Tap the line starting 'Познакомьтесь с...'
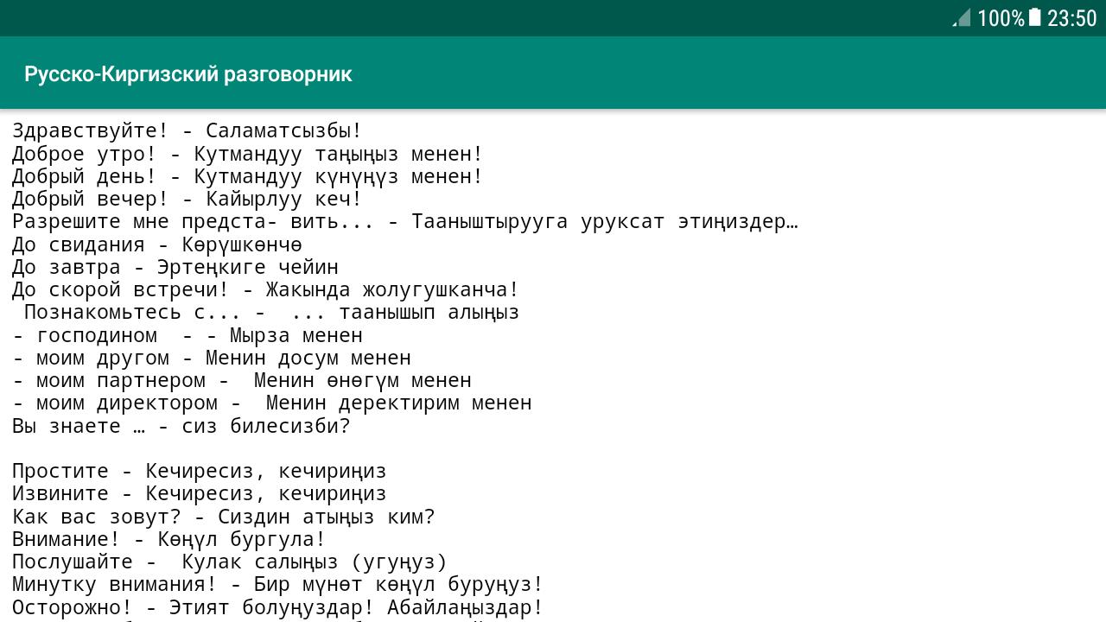Image resolution: width=1106 pixels, height=622 pixels. 271,312
